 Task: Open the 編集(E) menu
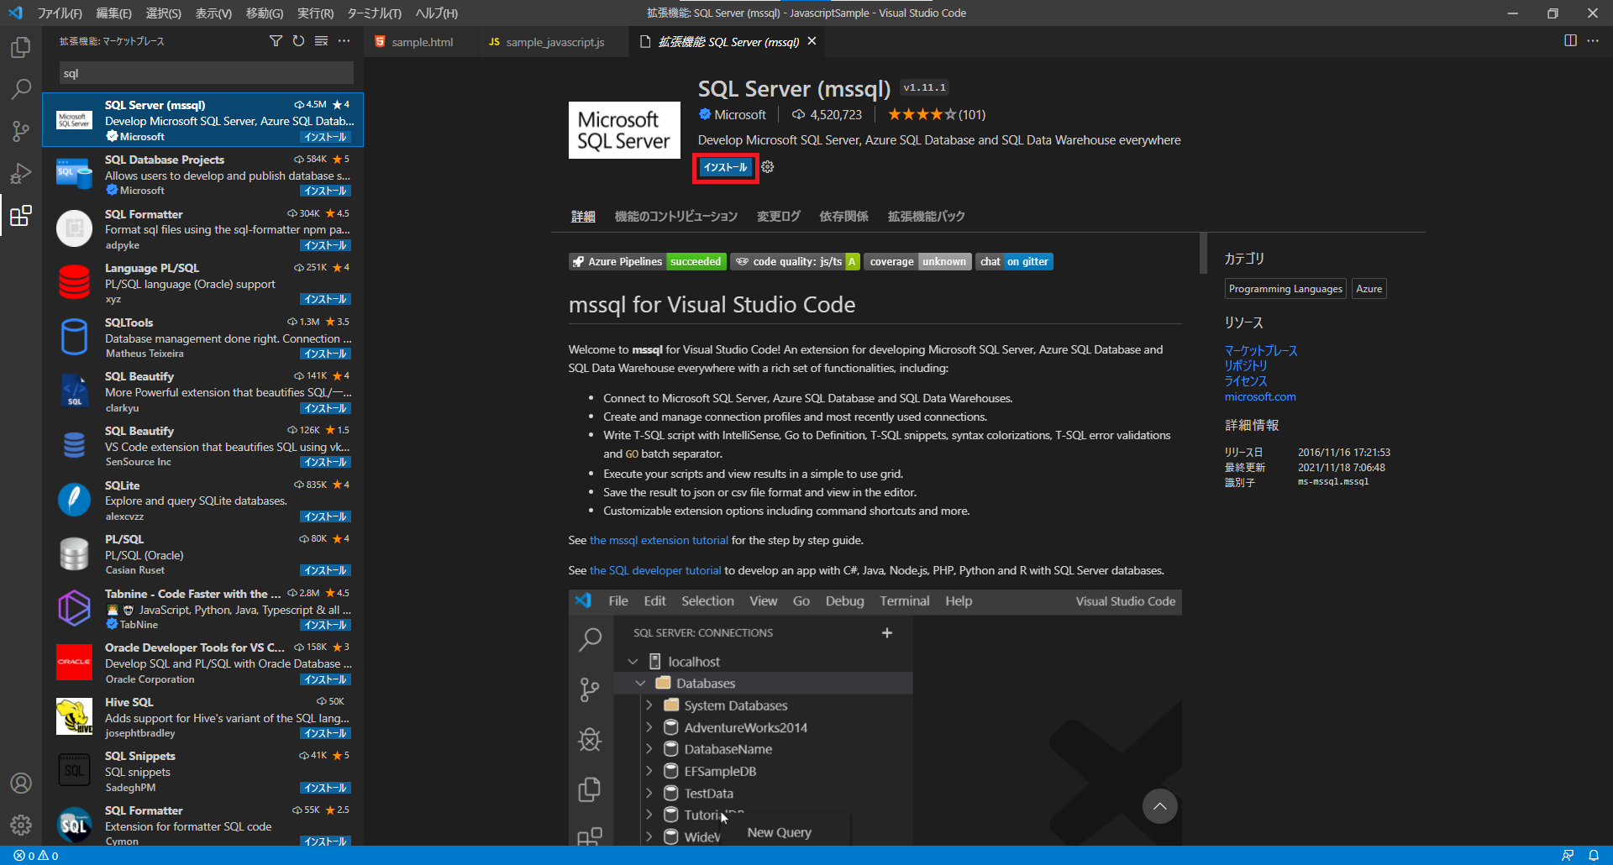pos(113,13)
